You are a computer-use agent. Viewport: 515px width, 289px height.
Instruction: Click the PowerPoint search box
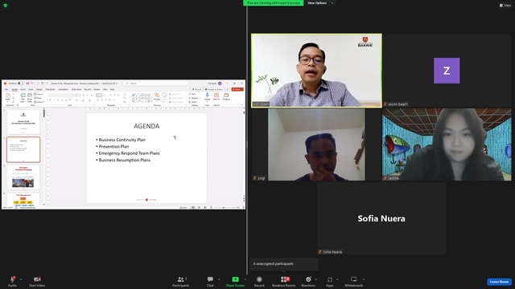click(x=156, y=83)
